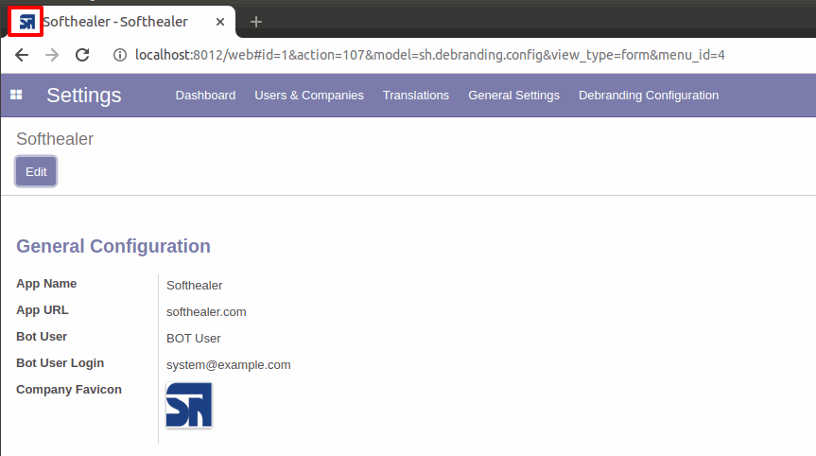The height and width of the screenshot is (456, 816).
Task: Open the Translations menu
Action: pos(416,96)
